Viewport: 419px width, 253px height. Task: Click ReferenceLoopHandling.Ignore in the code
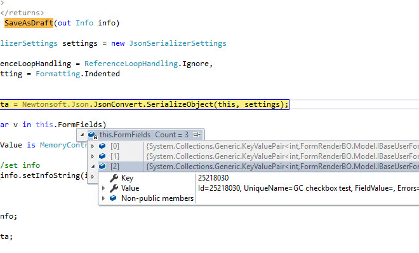147,64
